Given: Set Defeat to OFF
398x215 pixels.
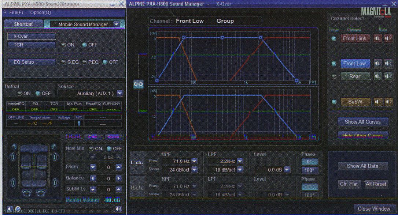Looking at the screenshot, I should (x=38, y=94).
